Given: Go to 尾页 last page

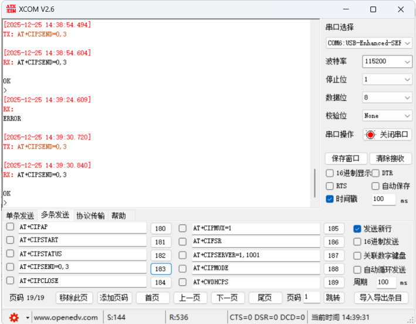Looking at the screenshot, I should [x=265, y=298].
